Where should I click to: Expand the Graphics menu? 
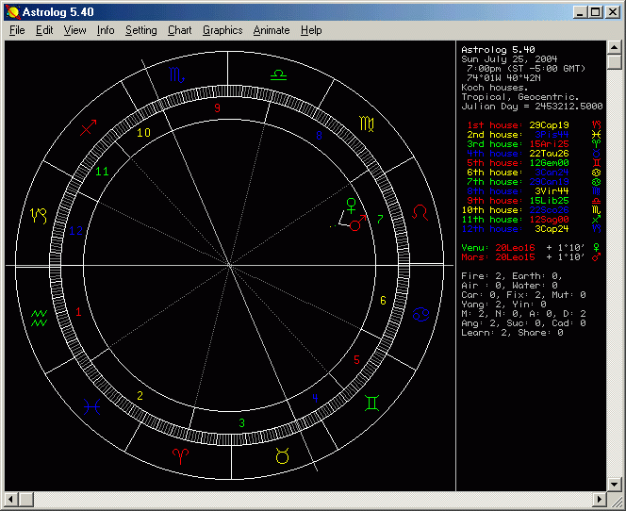click(222, 30)
